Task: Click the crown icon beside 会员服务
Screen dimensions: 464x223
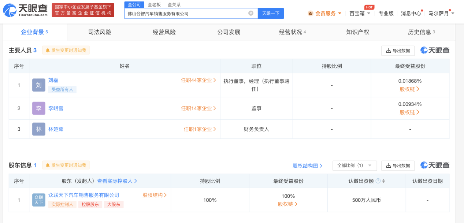Action: click(311, 13)
